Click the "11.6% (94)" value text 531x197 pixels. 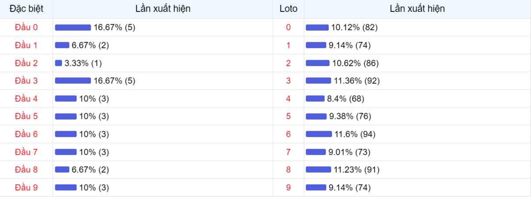tap(355, 134)
